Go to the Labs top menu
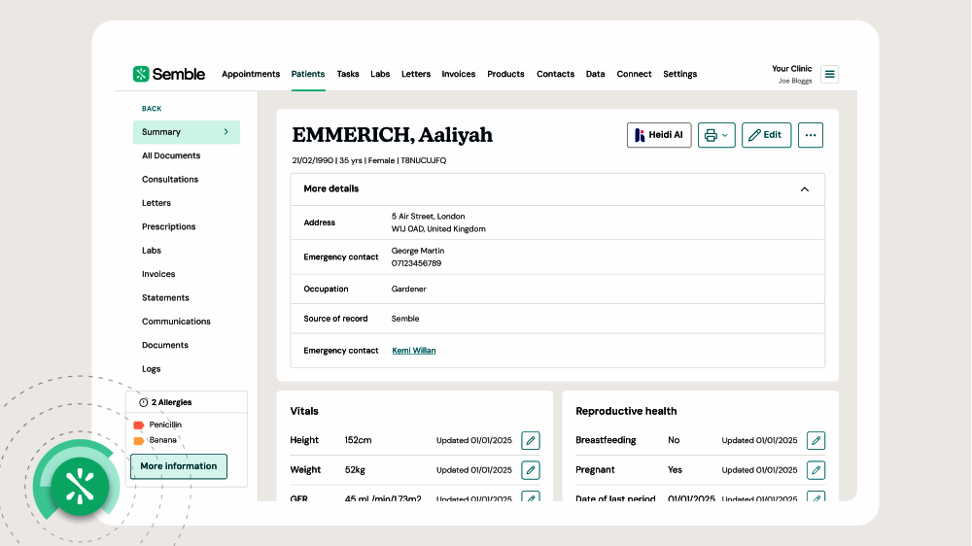This screenshot has width=972, height=546. (x=380, y=74)
